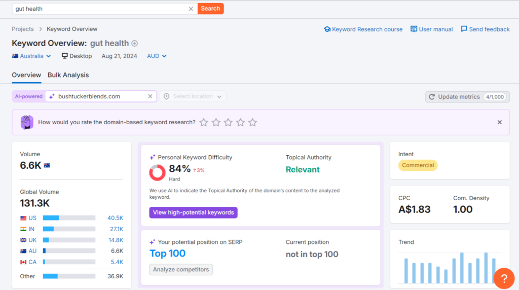Screen dimensions: 519x290
Task: Open the Keyword Research course link
Action: click(363, 29)
